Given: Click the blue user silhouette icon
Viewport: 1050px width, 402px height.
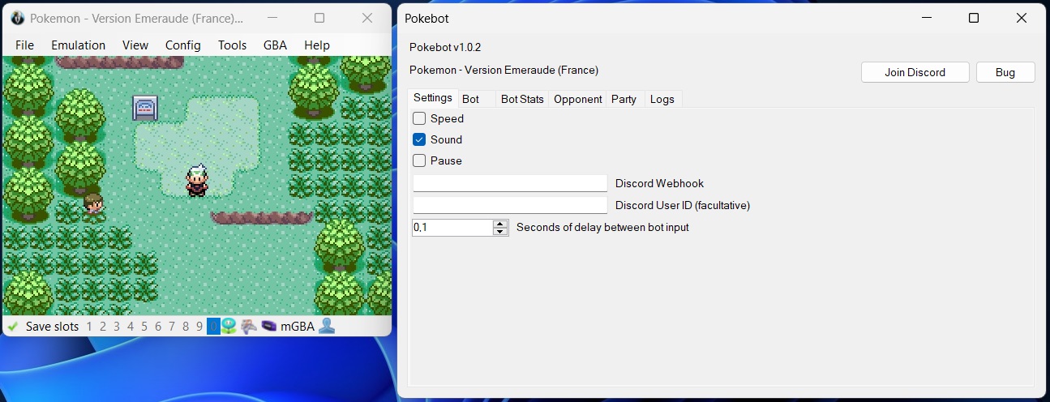Looking at the screenshot, I should (x=327, y=326).
